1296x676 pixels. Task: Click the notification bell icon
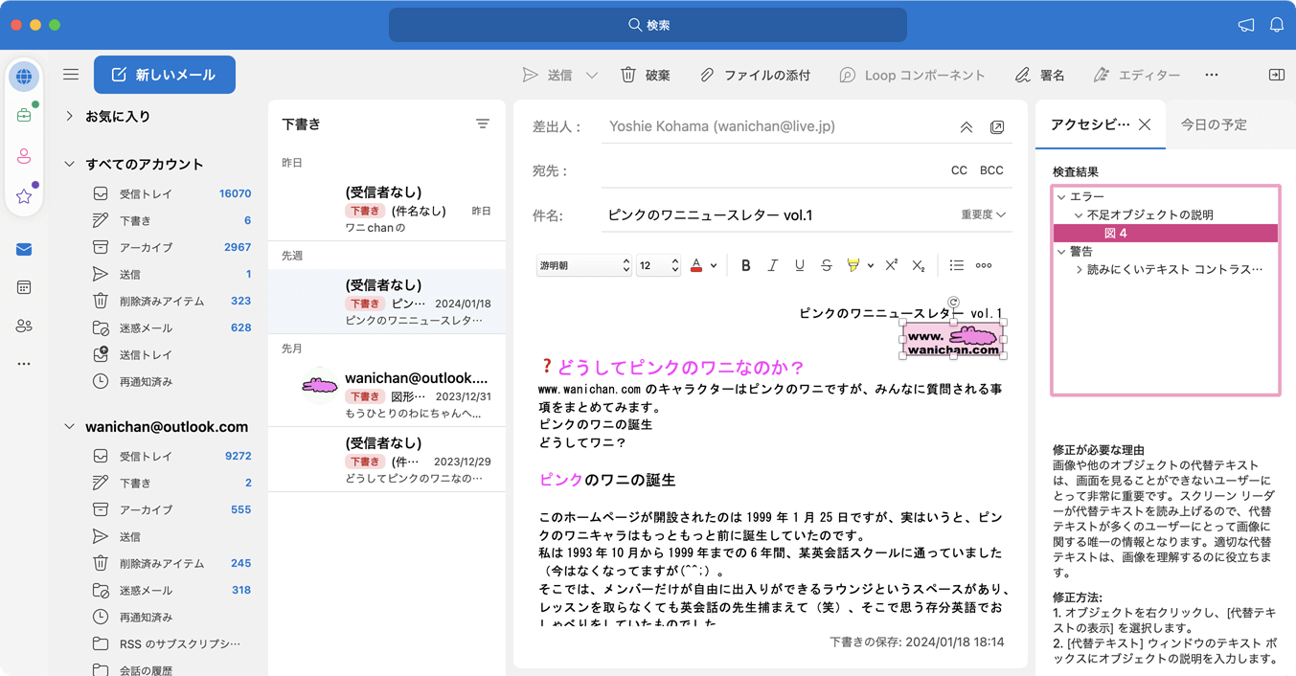pos(1277,25)
